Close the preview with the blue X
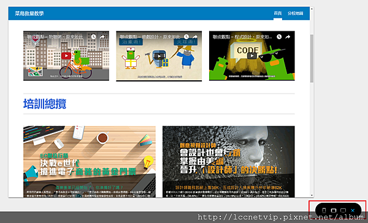Screen dimensions: 368x223 tap(353, 211)
